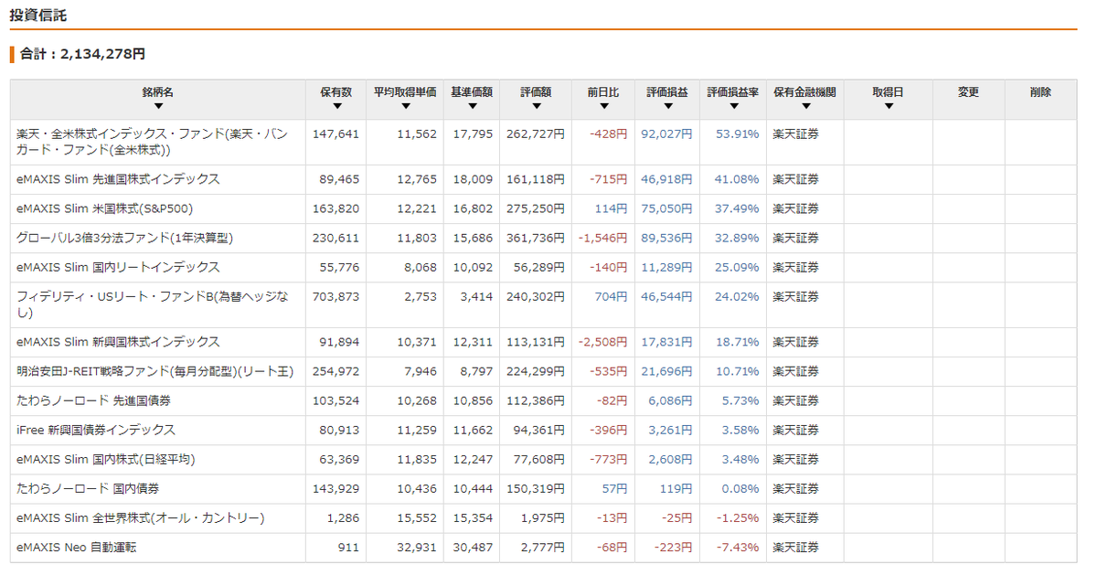The height and width of the screenshot is (586, 1097).
Task: Sort by 保有金融機関 column arrow
Action: click(804, 107)
